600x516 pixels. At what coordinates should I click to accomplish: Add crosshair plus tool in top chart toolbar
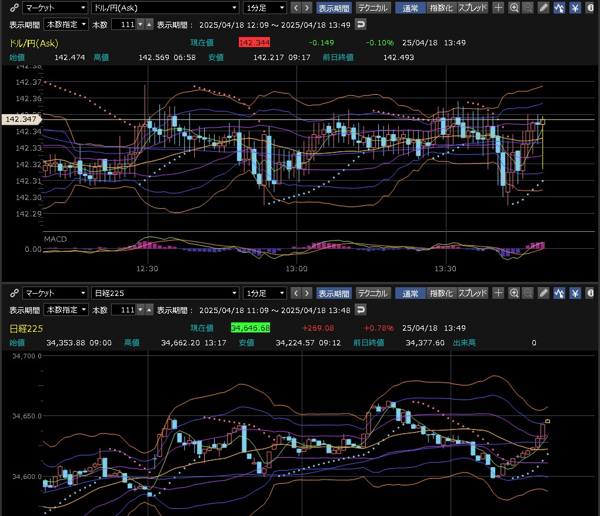(498, 8)
